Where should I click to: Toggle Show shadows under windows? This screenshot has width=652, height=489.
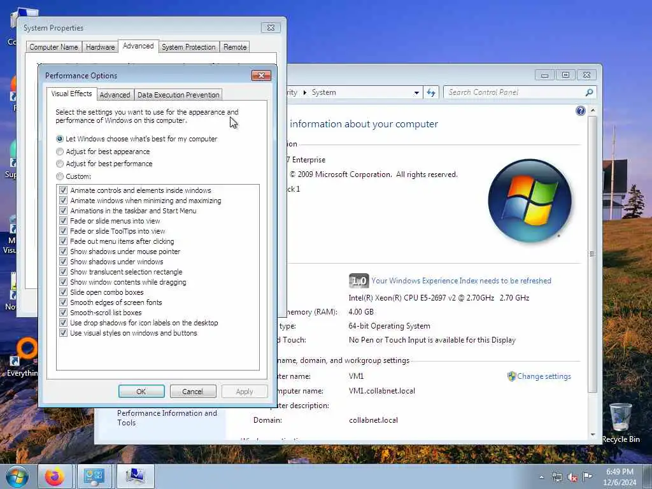(63, 262)
